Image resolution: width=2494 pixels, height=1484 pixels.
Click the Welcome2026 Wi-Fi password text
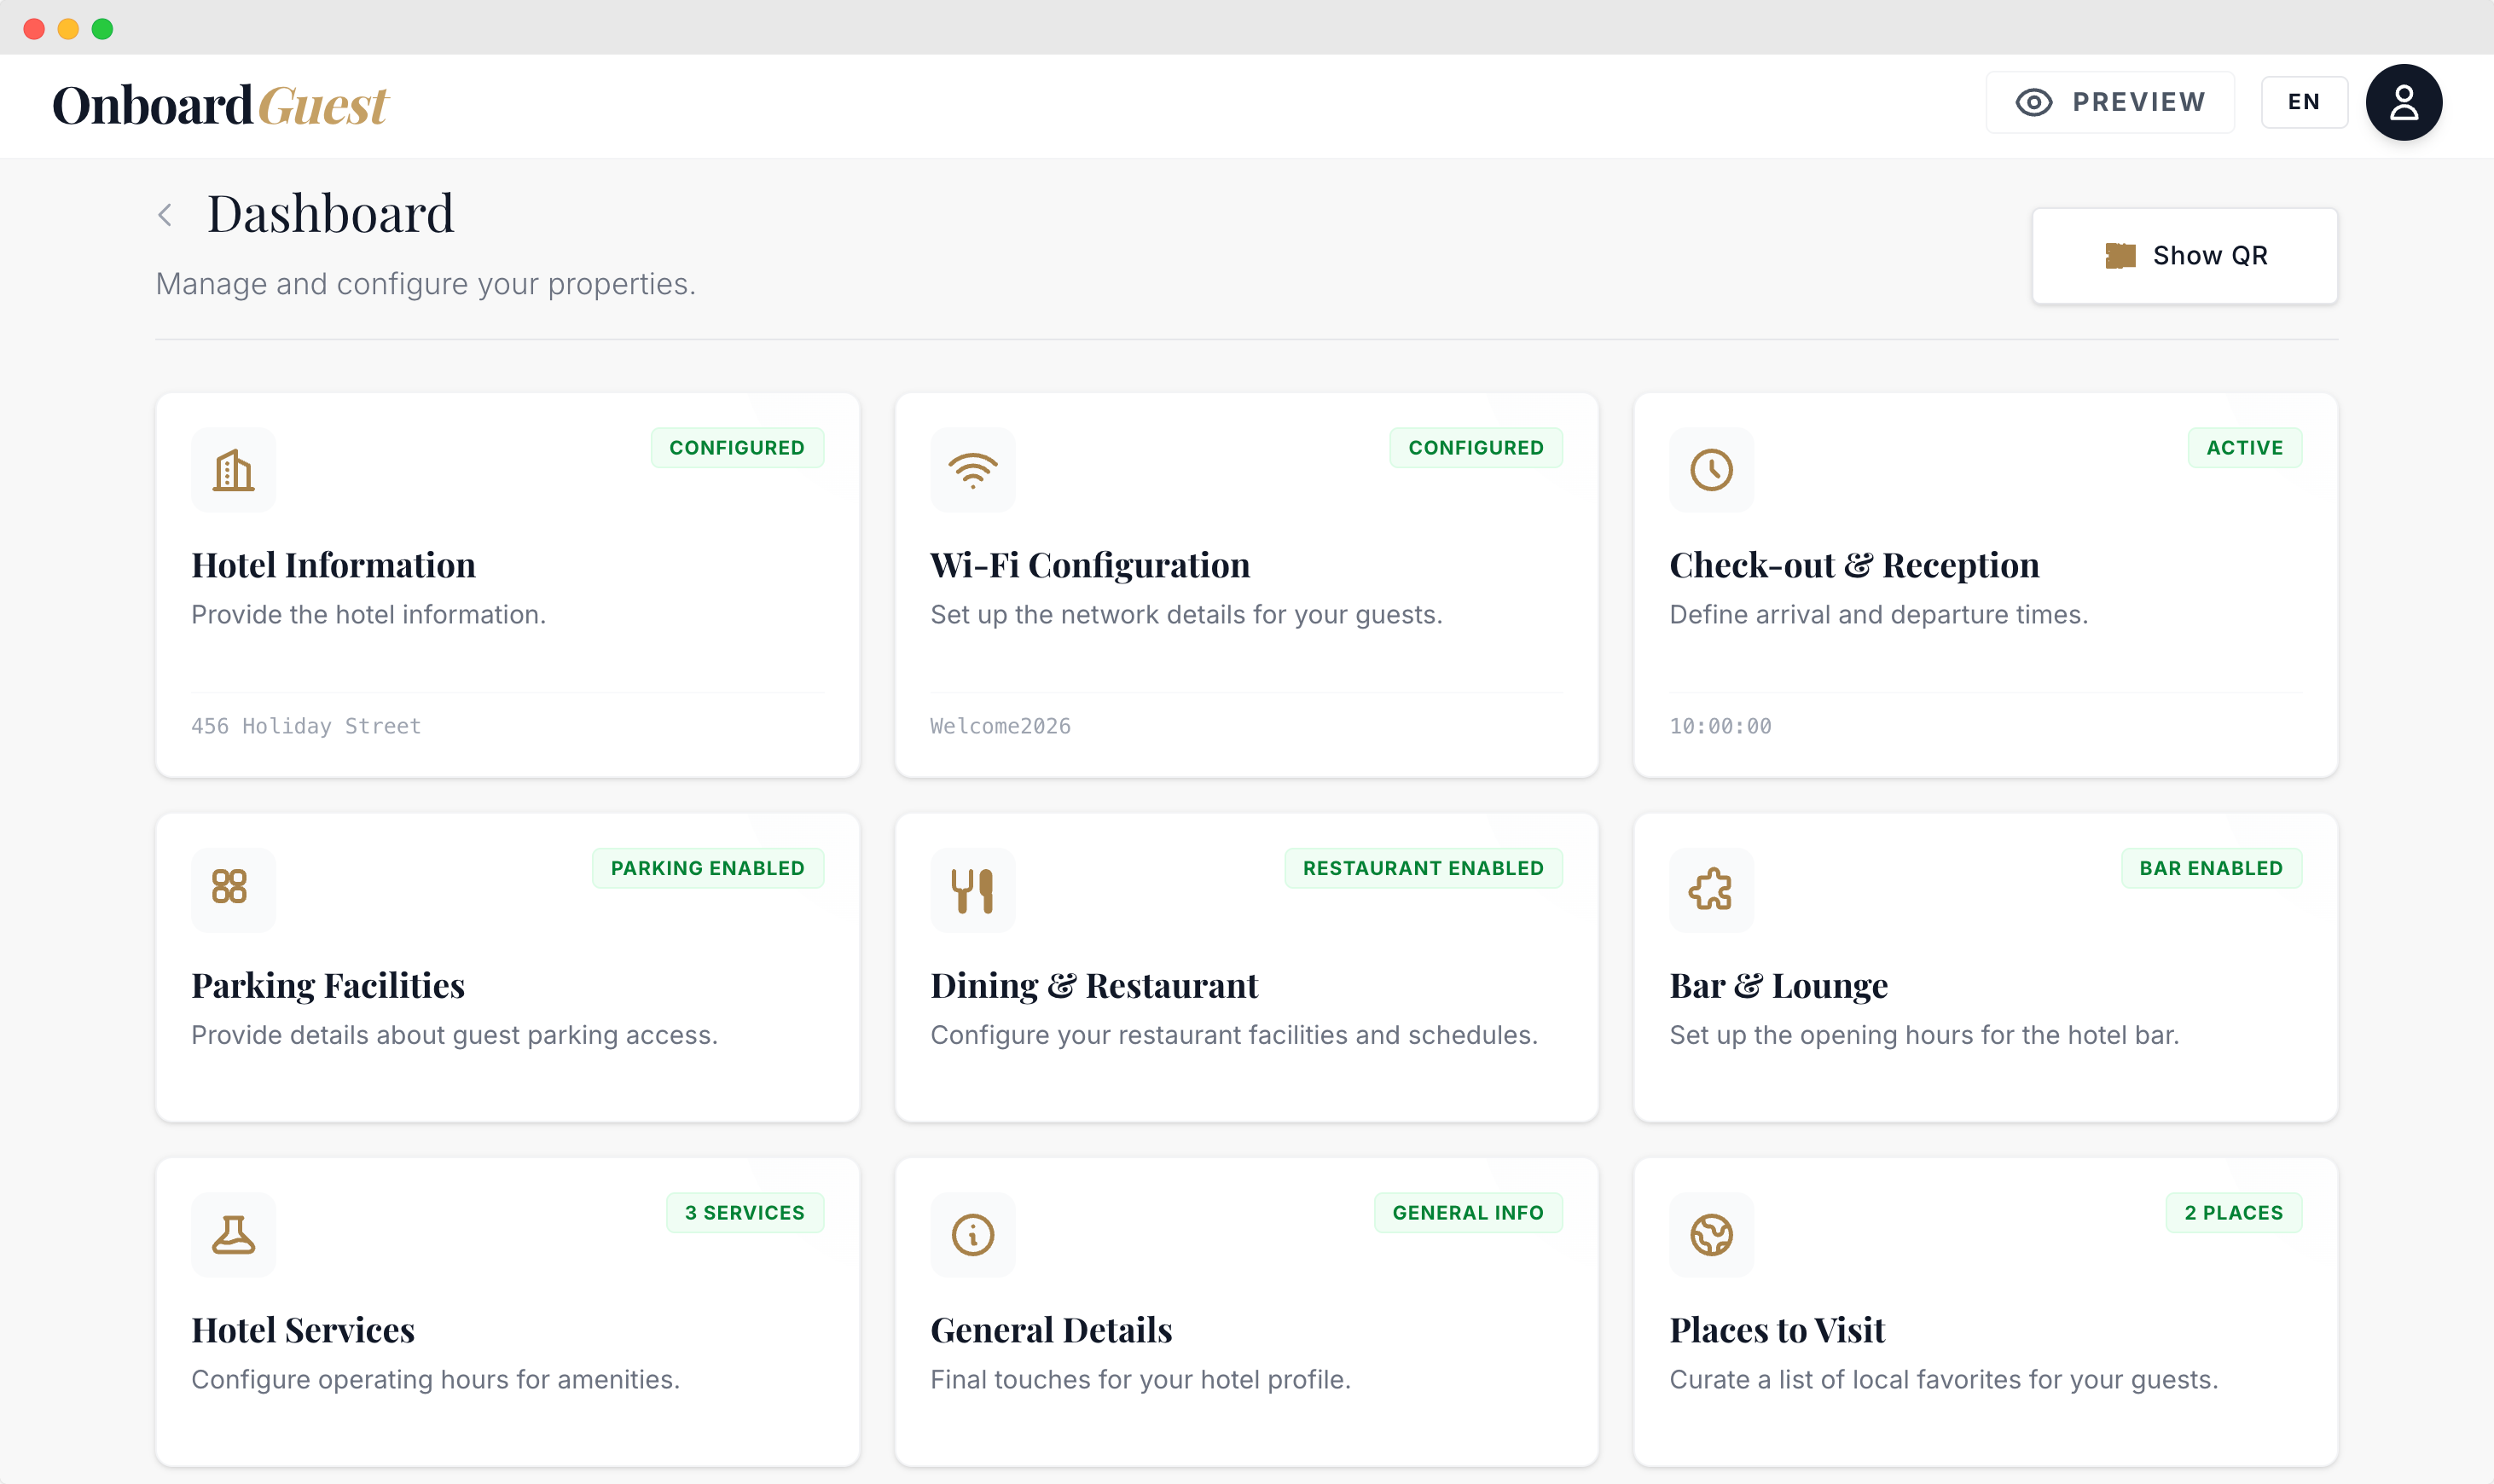(999, 726)
